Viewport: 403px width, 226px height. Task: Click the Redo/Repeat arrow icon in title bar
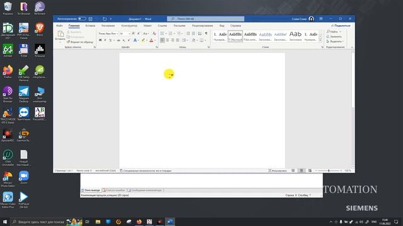pos(105,19)
